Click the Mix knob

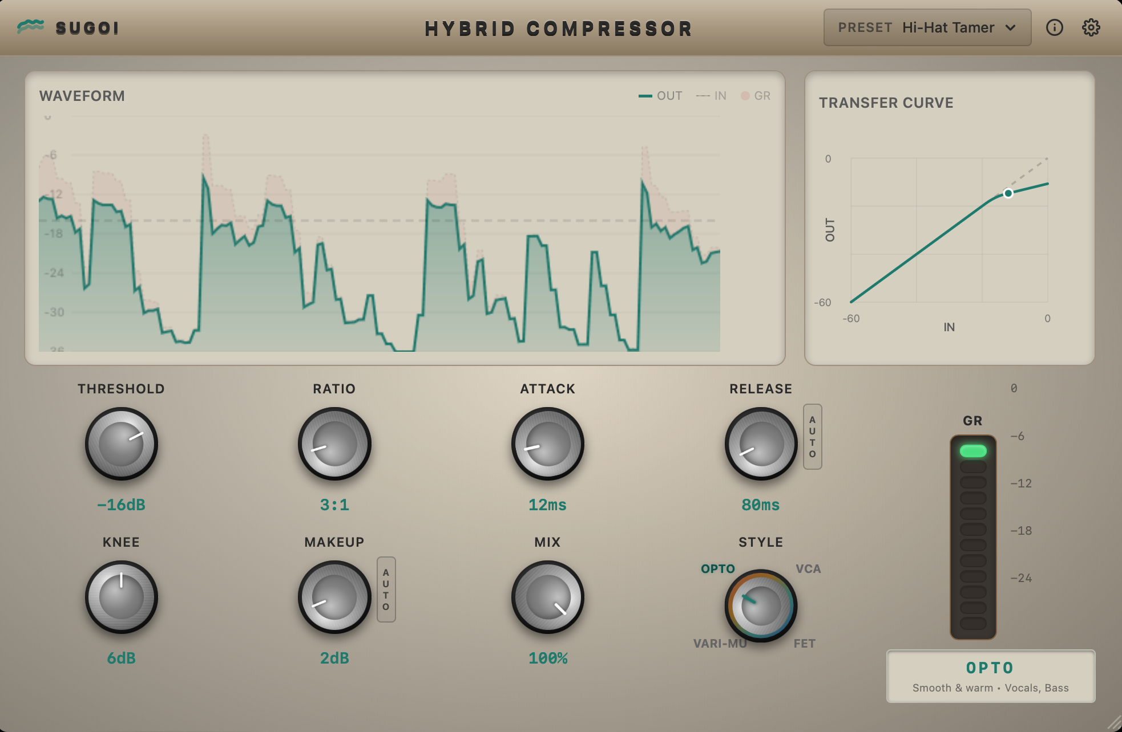pos(548,597)
